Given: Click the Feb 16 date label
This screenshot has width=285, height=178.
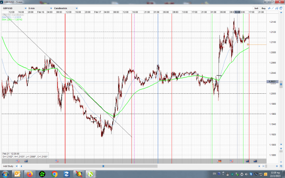Looking at the screenshot, I should 41,12.
